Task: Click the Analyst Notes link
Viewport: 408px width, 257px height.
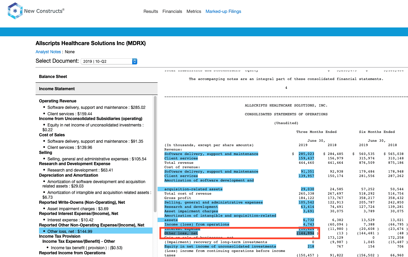Action: tap(48, 52)
